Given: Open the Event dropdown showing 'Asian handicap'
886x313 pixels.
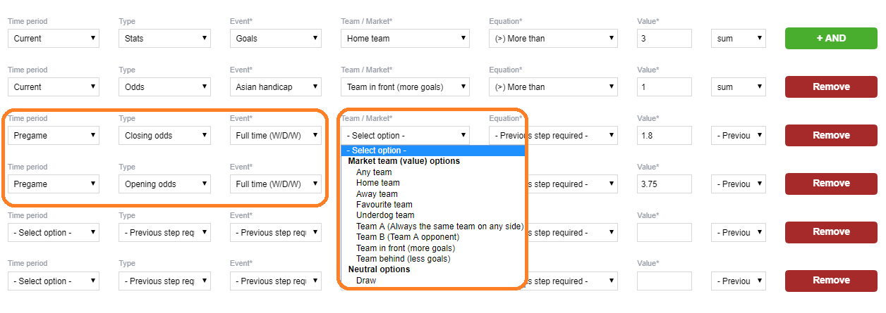Looking at the screenshot, I should click(x=276, y=87).
